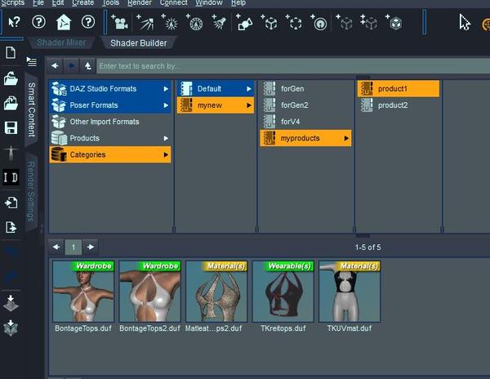Click the Save scene floppy disk icon

coord(11,127)
